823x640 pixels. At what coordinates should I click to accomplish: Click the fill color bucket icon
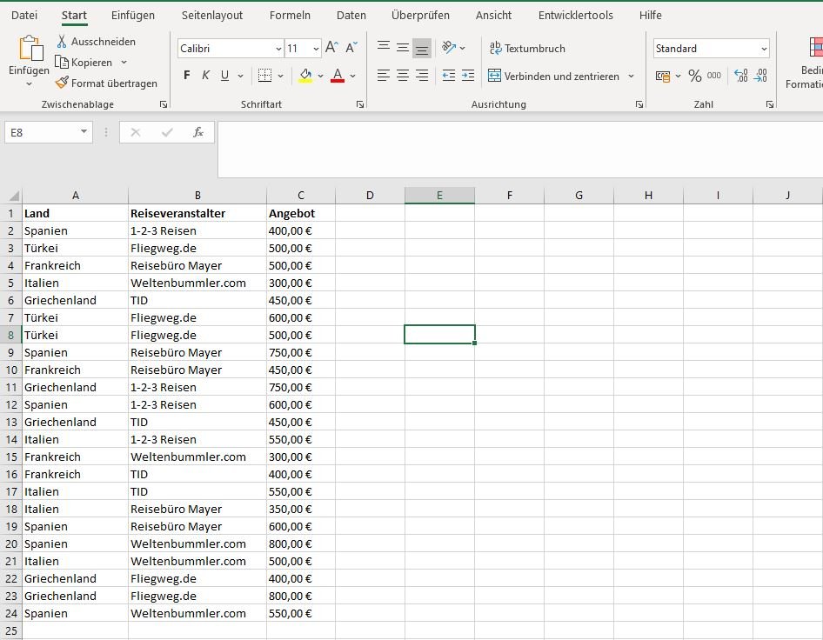[x=305, y=76]
